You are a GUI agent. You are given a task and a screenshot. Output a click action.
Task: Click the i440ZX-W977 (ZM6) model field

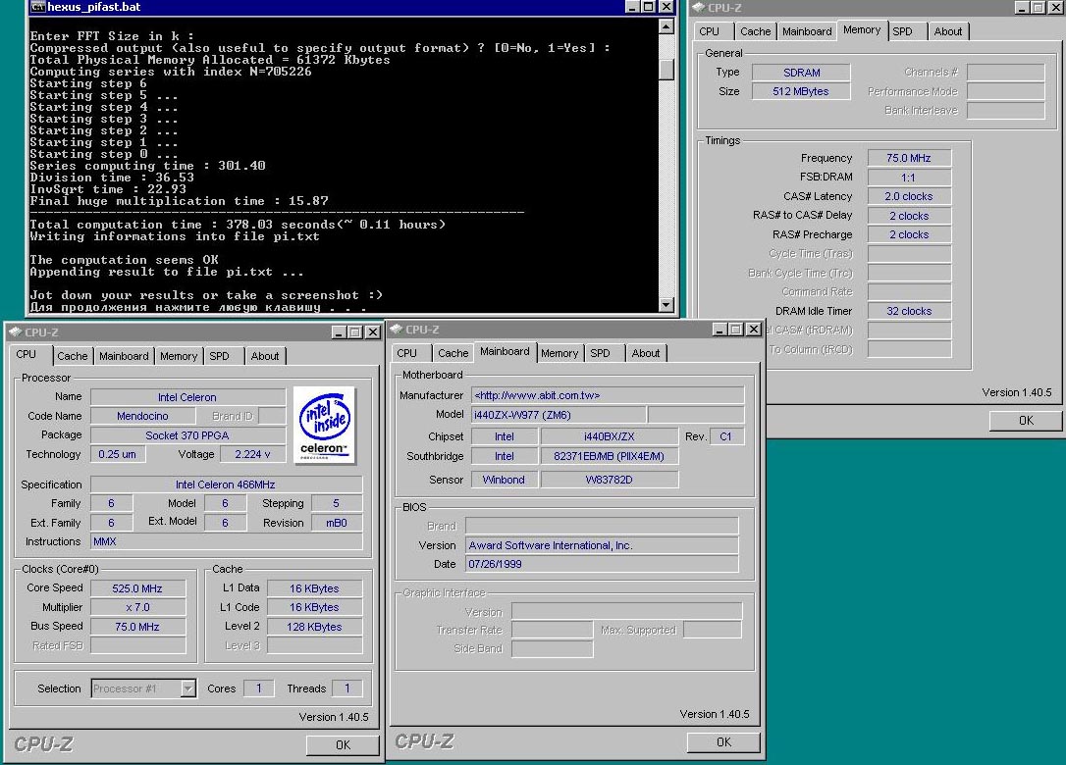[559, 415]
